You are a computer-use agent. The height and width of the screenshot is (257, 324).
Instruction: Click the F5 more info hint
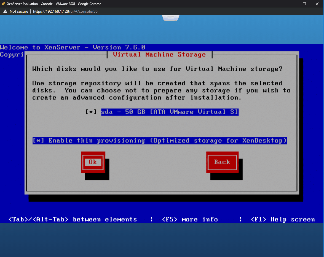click(x=190, y=220)
